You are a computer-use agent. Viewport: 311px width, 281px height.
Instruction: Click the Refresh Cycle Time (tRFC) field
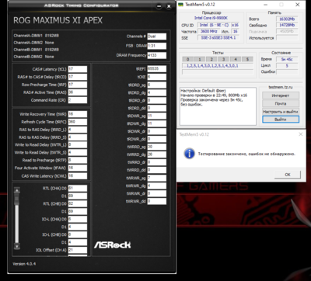tap(78, 122)
